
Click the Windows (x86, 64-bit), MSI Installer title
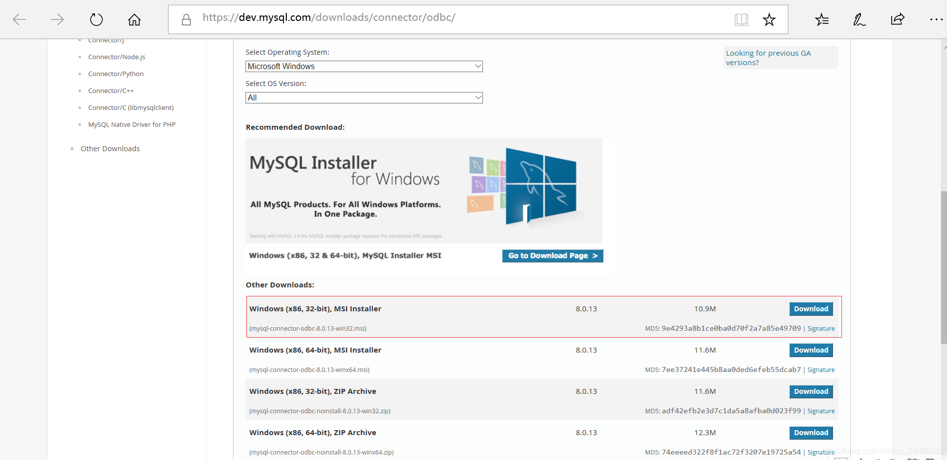pyautogui.click(x=315, y=350)
